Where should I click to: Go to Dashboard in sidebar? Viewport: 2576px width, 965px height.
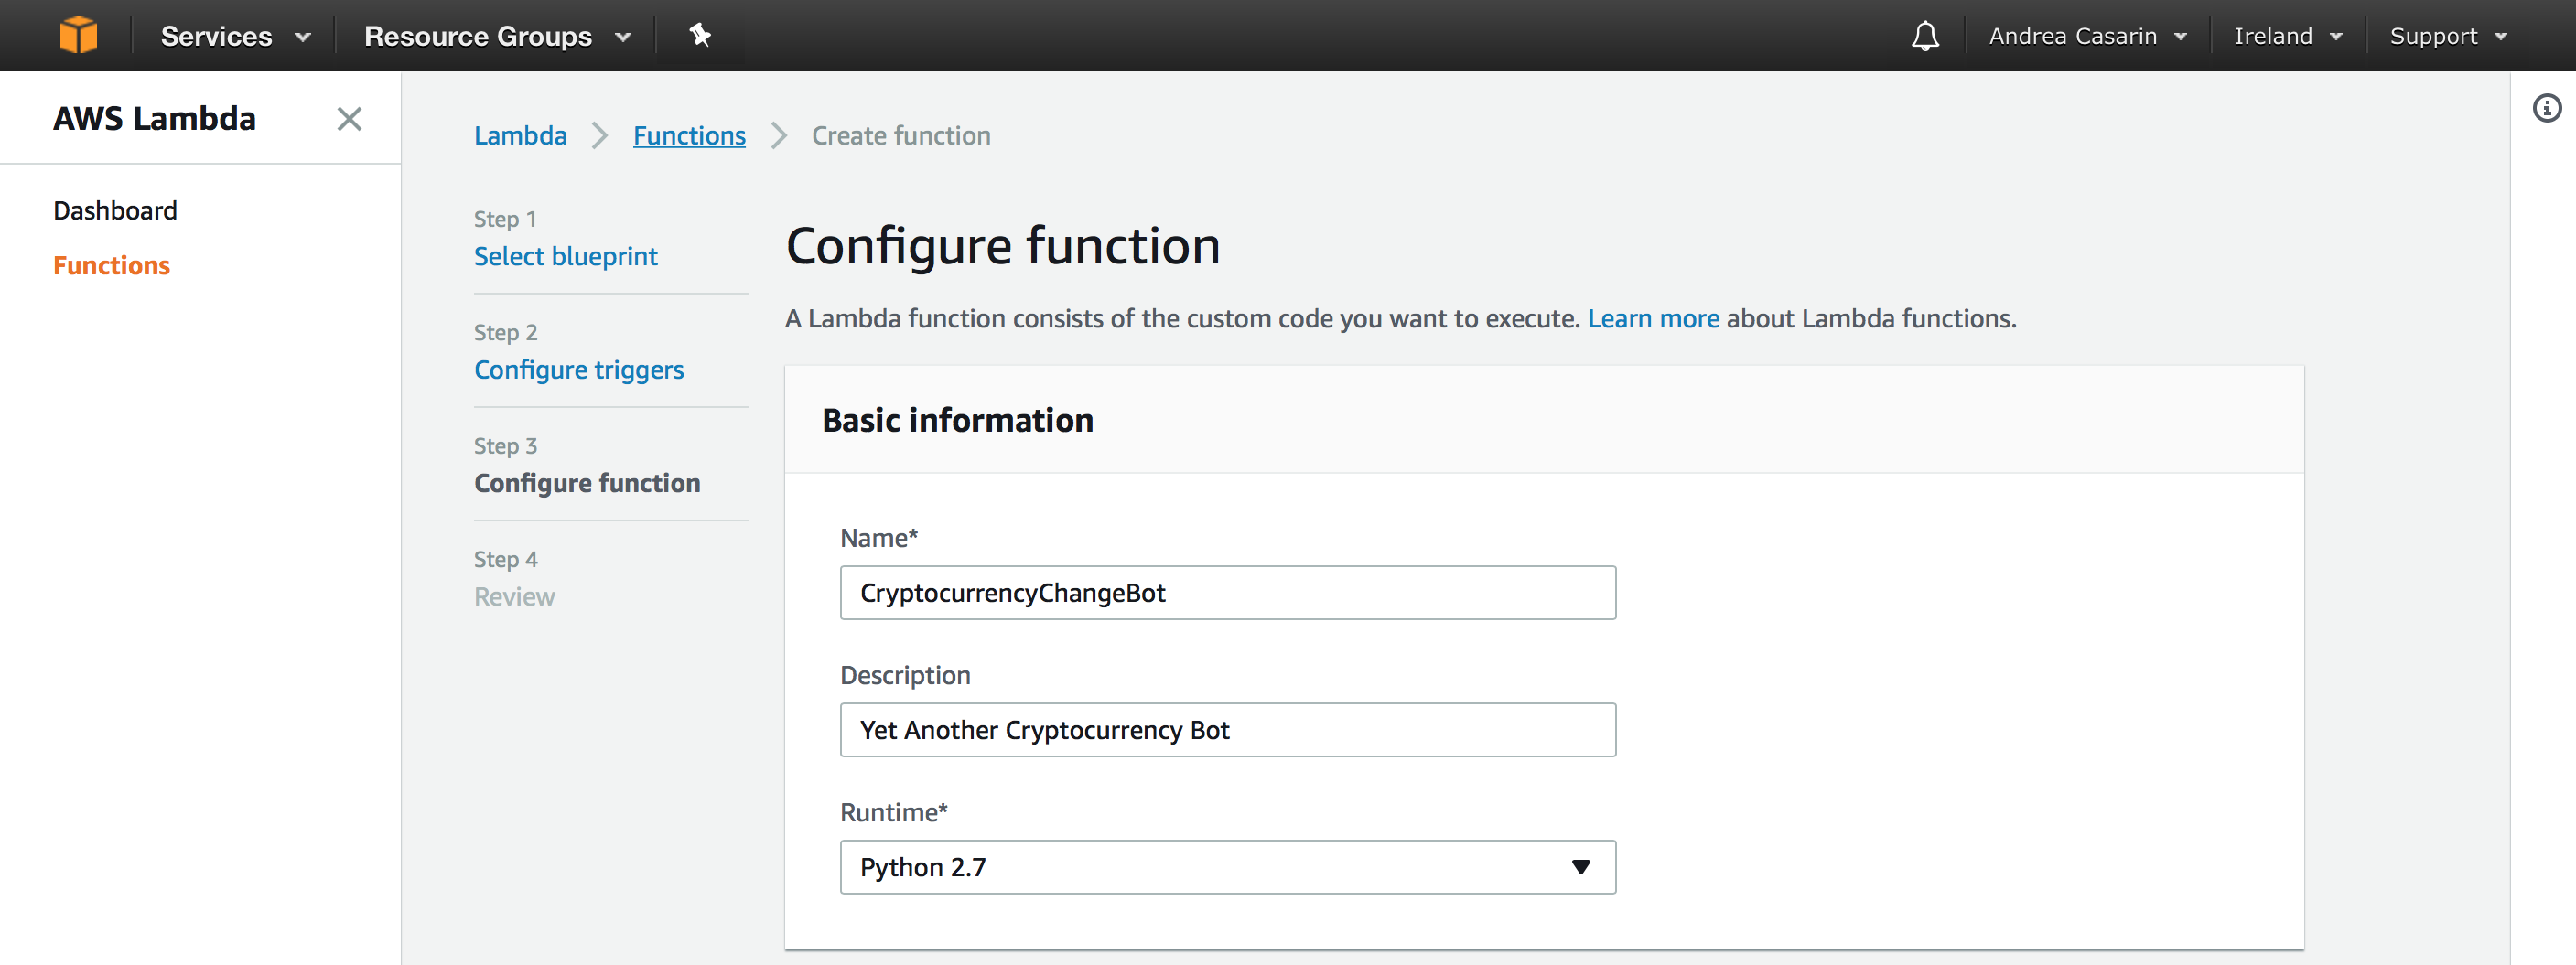pos(115,211)
